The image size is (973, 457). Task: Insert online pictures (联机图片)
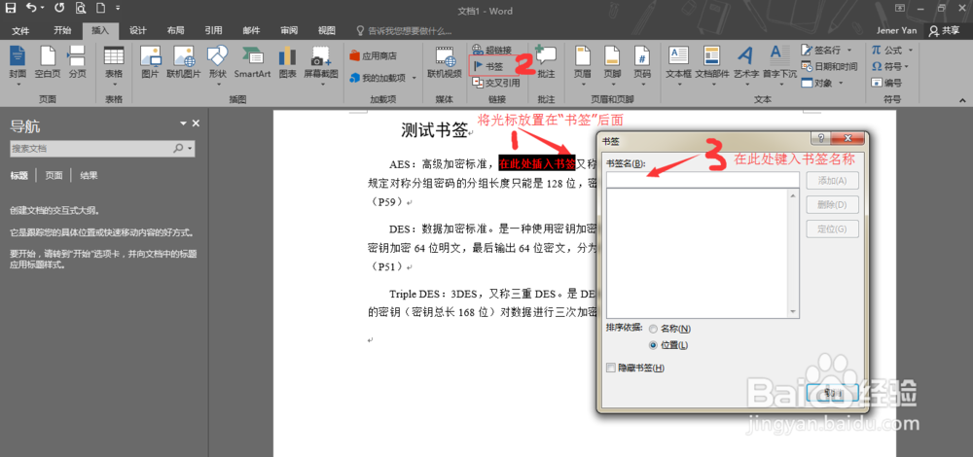(x=184, y=64)
